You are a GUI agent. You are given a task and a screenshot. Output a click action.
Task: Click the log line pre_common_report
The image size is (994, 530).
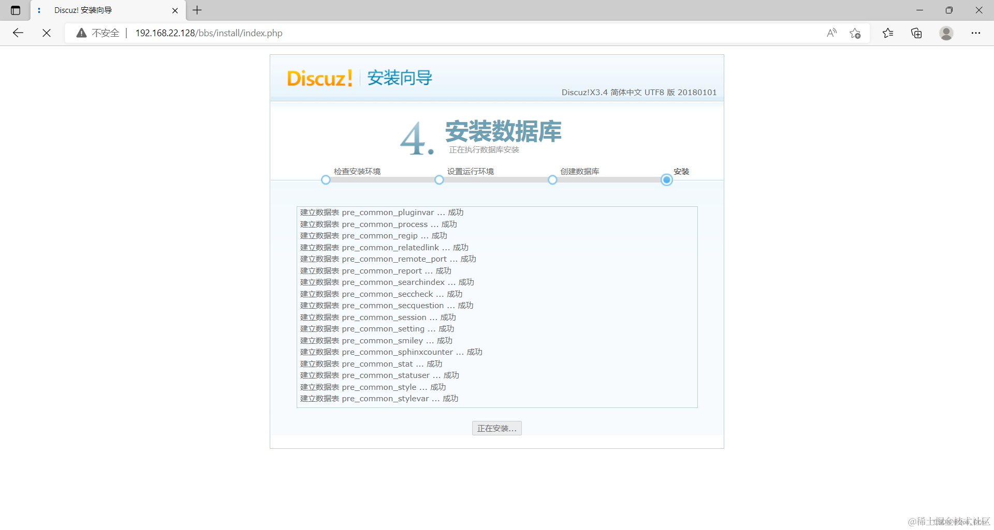pos(376,271)
